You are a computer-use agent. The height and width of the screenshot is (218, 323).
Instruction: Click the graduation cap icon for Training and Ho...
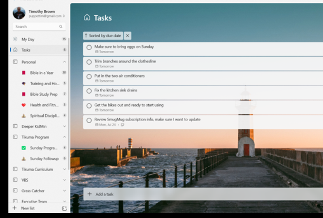(24, 84)
